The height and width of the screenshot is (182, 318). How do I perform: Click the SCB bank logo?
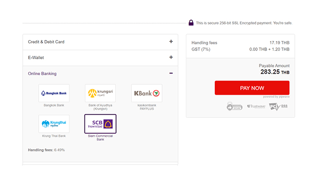(x=100, y=124)
